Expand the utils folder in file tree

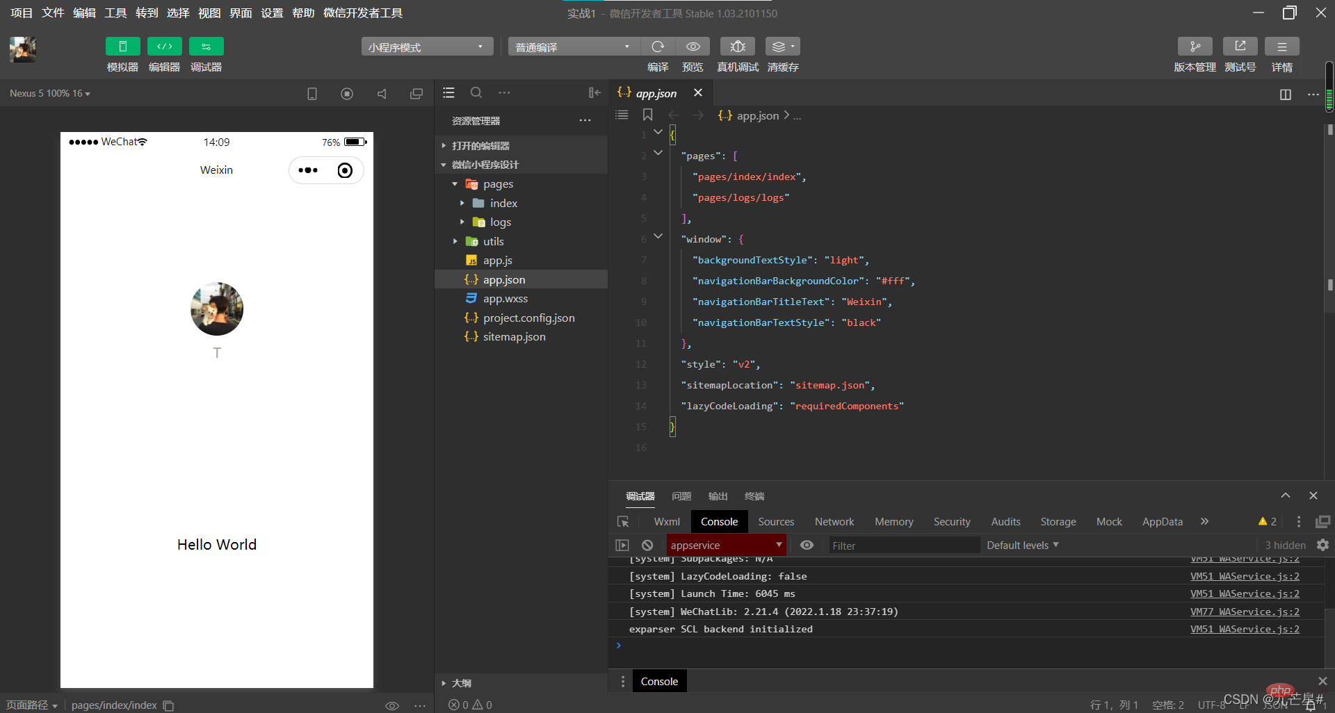click(x=493, y=241)
